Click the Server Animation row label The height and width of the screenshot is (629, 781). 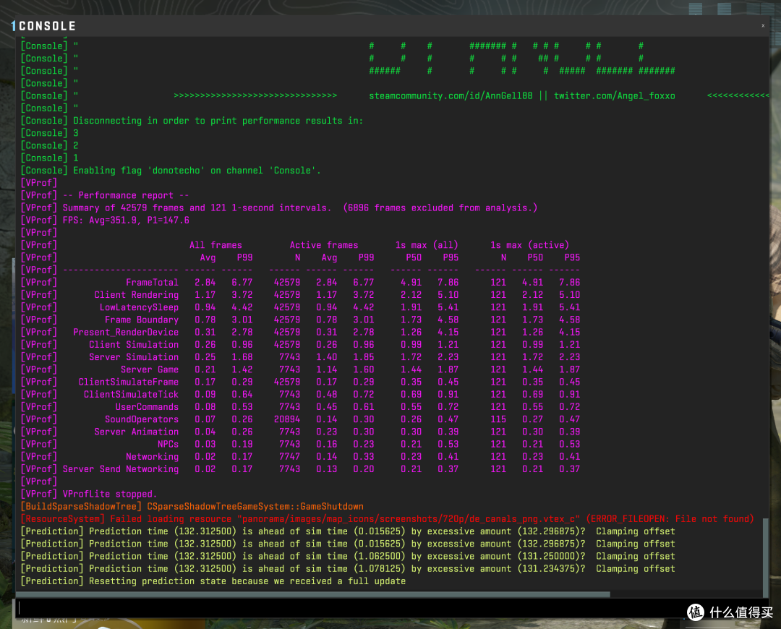click(x=137, y=432)
